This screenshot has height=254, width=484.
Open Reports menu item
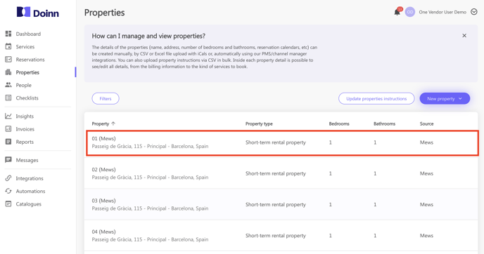(x=25, y=142)
